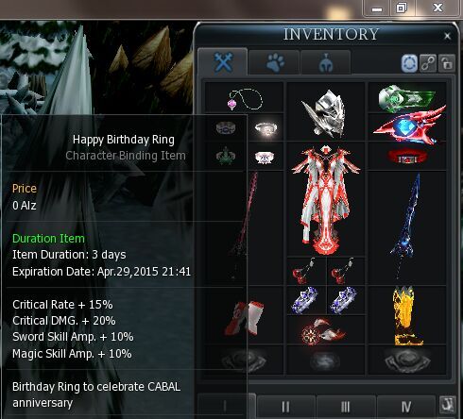Select the red winged blue gem item
This screenshot has width=463, height=419.
tap(407, 126)
